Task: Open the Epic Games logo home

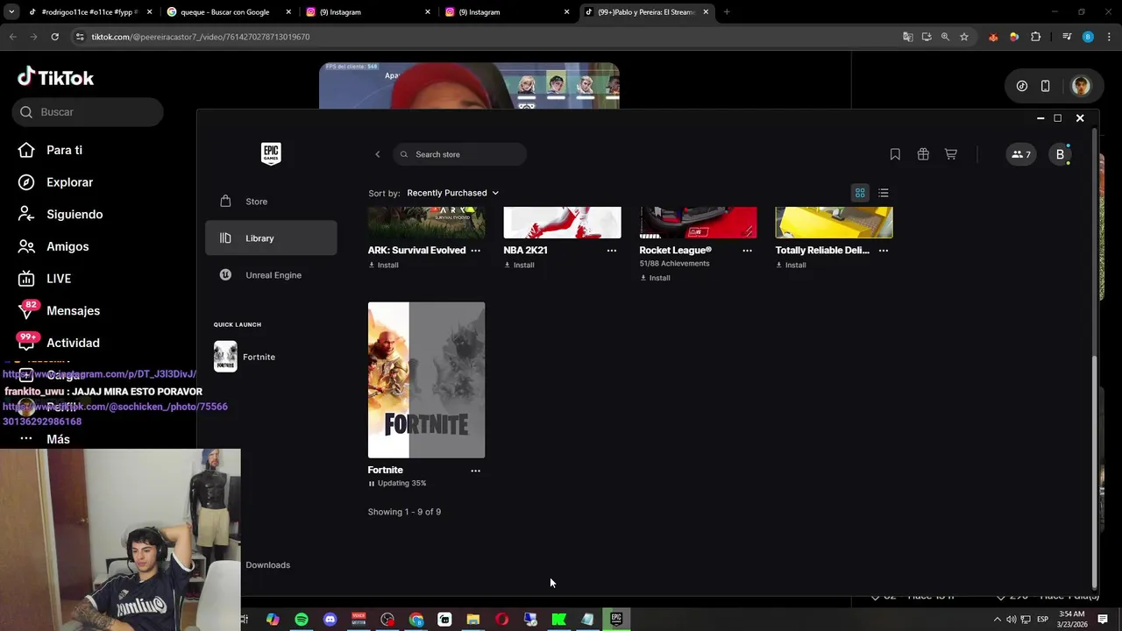Action: pos(271,153)
